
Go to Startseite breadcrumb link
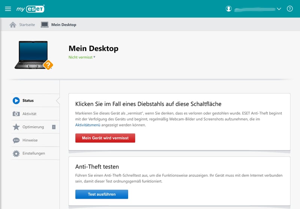27,25
